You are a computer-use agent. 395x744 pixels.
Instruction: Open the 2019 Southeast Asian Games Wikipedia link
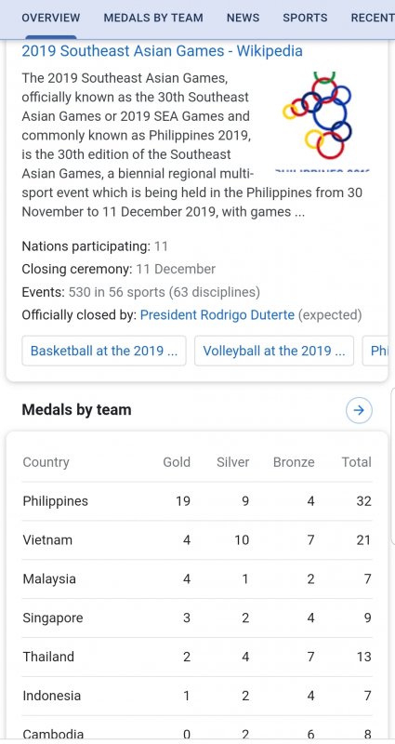click(162, 51)
